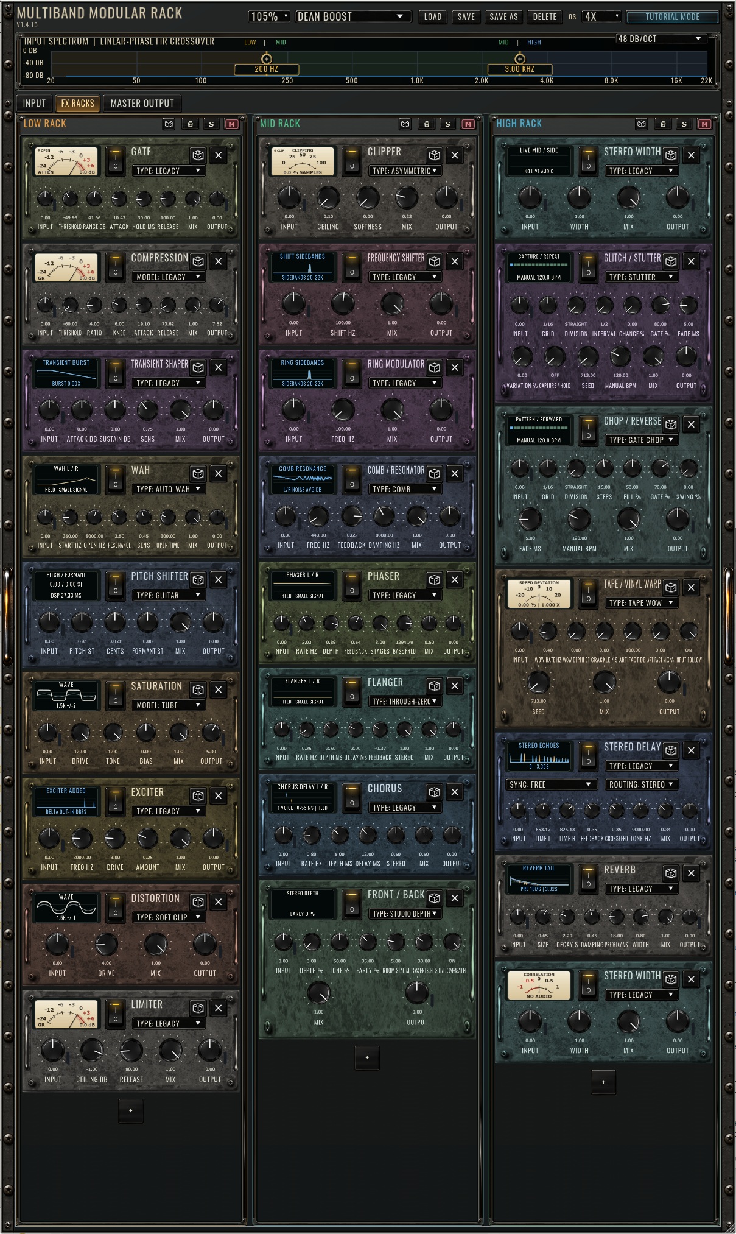Randomize the Comb / Resonator module

point(434,473)
